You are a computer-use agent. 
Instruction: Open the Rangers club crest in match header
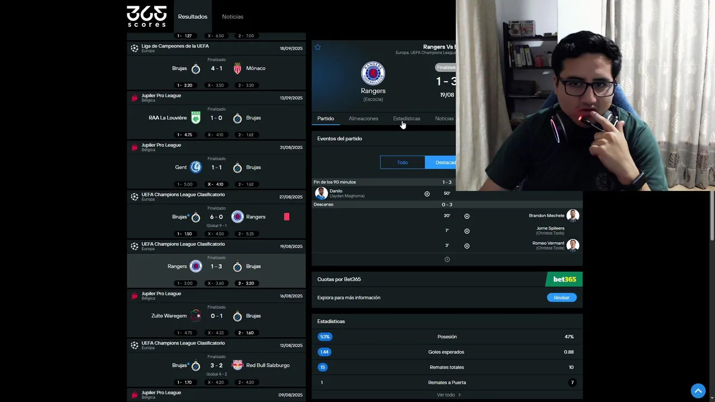coord(373,73)
